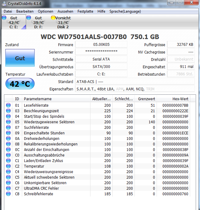Click the Übertragungsmodus field SATA/300

tap(101, 66)
